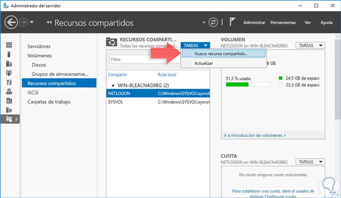Image resolution: width=341 pixels, height=198 pixels.
Task: Collapse the WIN-8LEACN4G9BG group triangle
Action: point(113,85)
